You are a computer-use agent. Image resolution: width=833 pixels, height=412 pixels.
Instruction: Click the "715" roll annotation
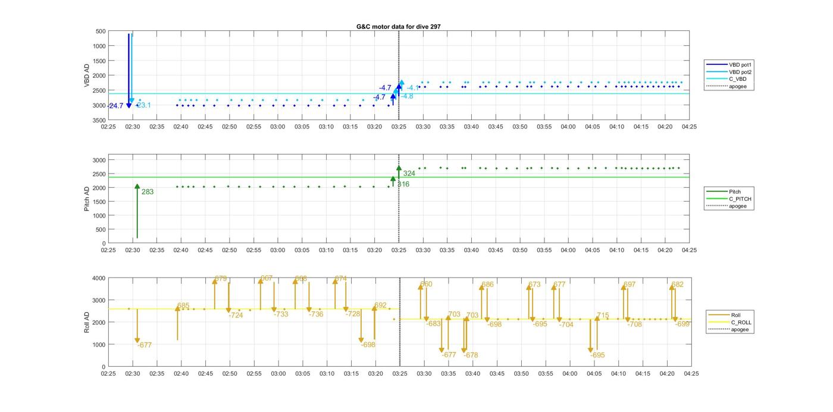pyautogui.click(x=603, y=316)
